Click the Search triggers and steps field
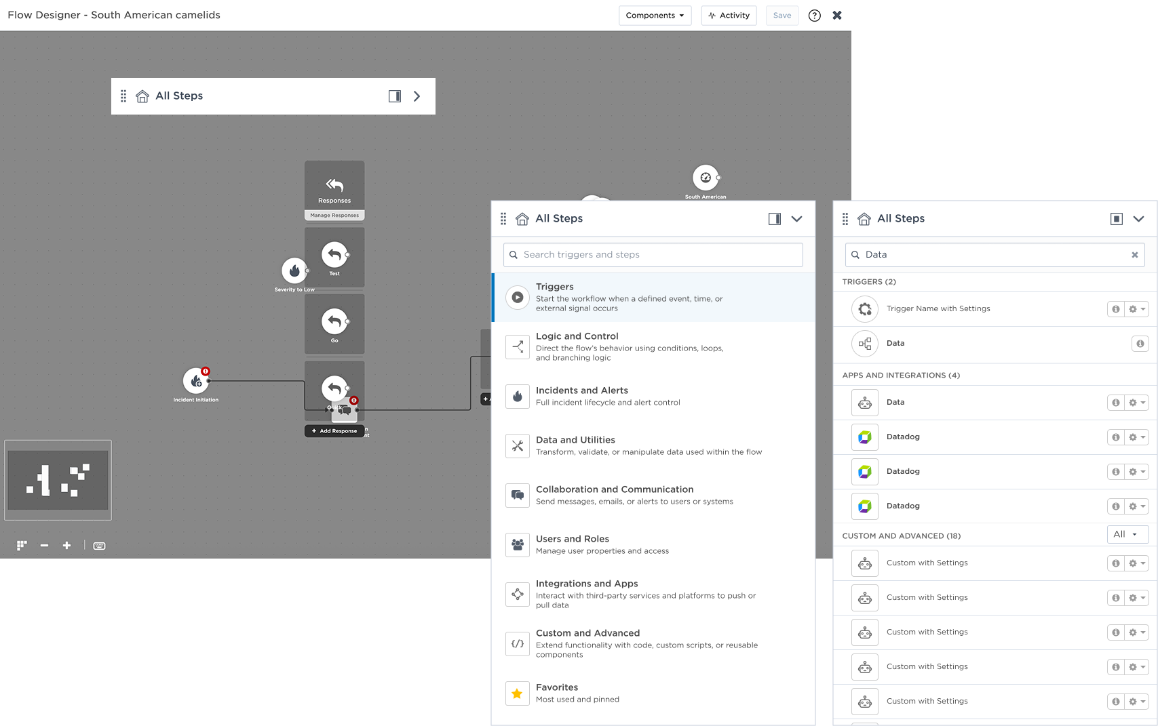The height and width of the screenshot is (726, 1158). coord(653,255)
